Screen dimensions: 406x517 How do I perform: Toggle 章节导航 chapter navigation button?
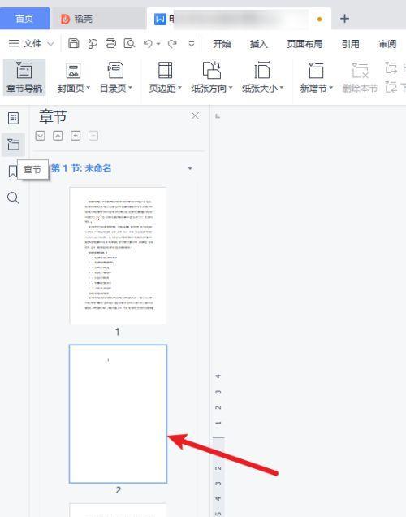tap(24, 77)
